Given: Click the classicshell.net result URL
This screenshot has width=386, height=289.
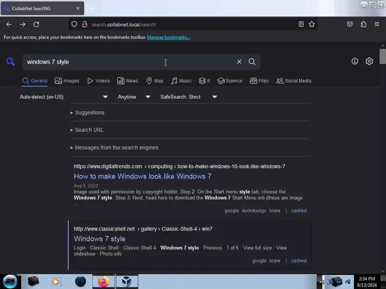Looking at the screenshot, I should (x=143, y=229).
